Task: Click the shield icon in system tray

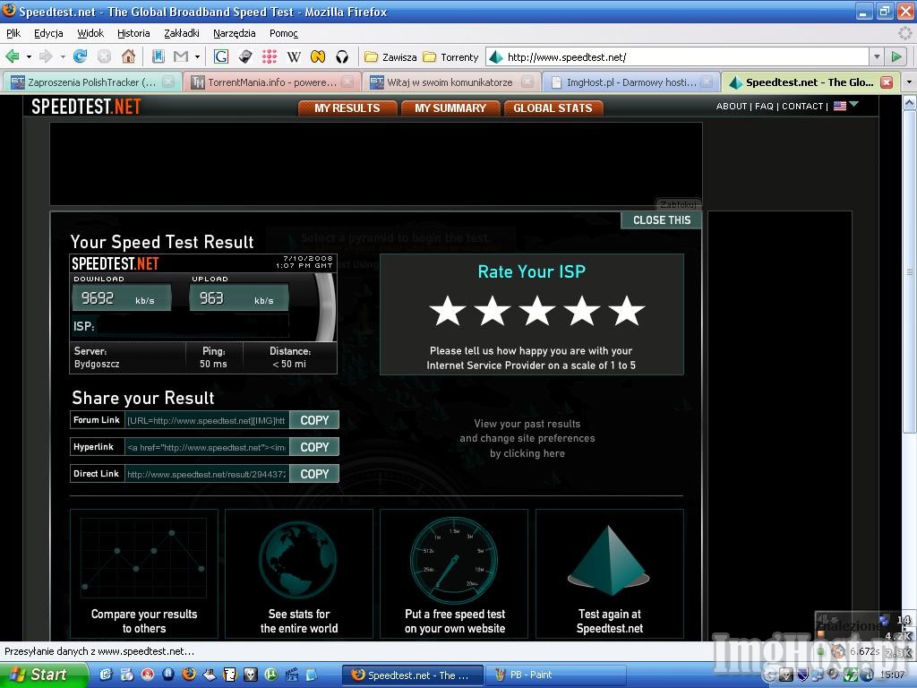Action: click(x=803, y=675)
